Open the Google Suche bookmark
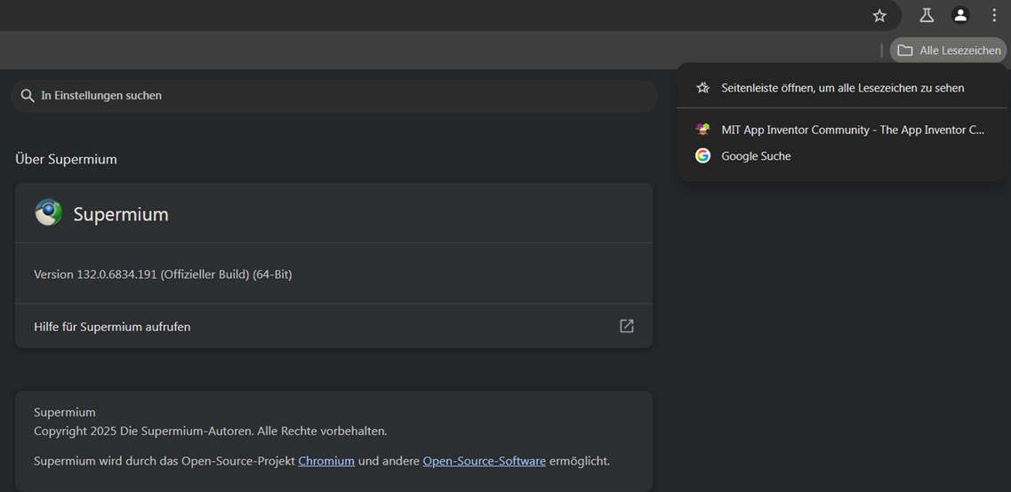Screen dimensions: 1011x492 coord(756,156)
